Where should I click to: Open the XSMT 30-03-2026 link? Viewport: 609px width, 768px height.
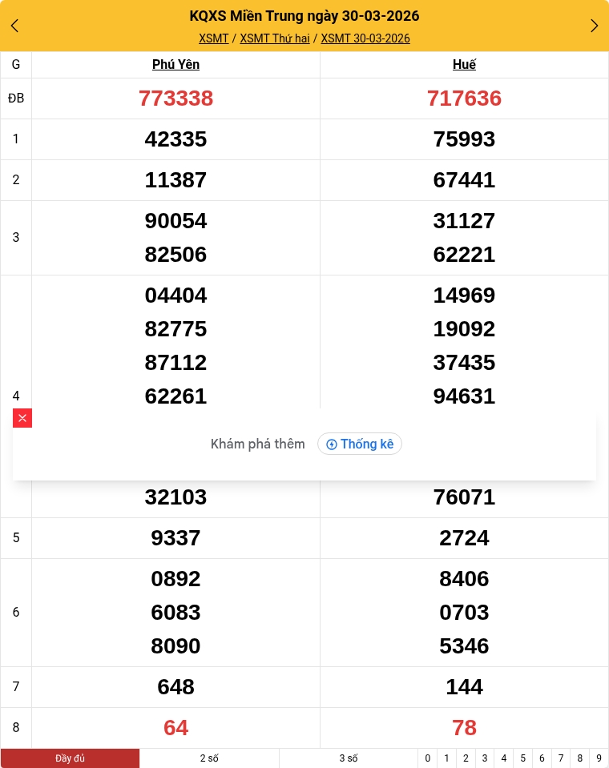(365, 38)
